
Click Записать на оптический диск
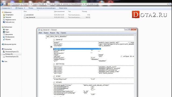[x=46, y=8]
